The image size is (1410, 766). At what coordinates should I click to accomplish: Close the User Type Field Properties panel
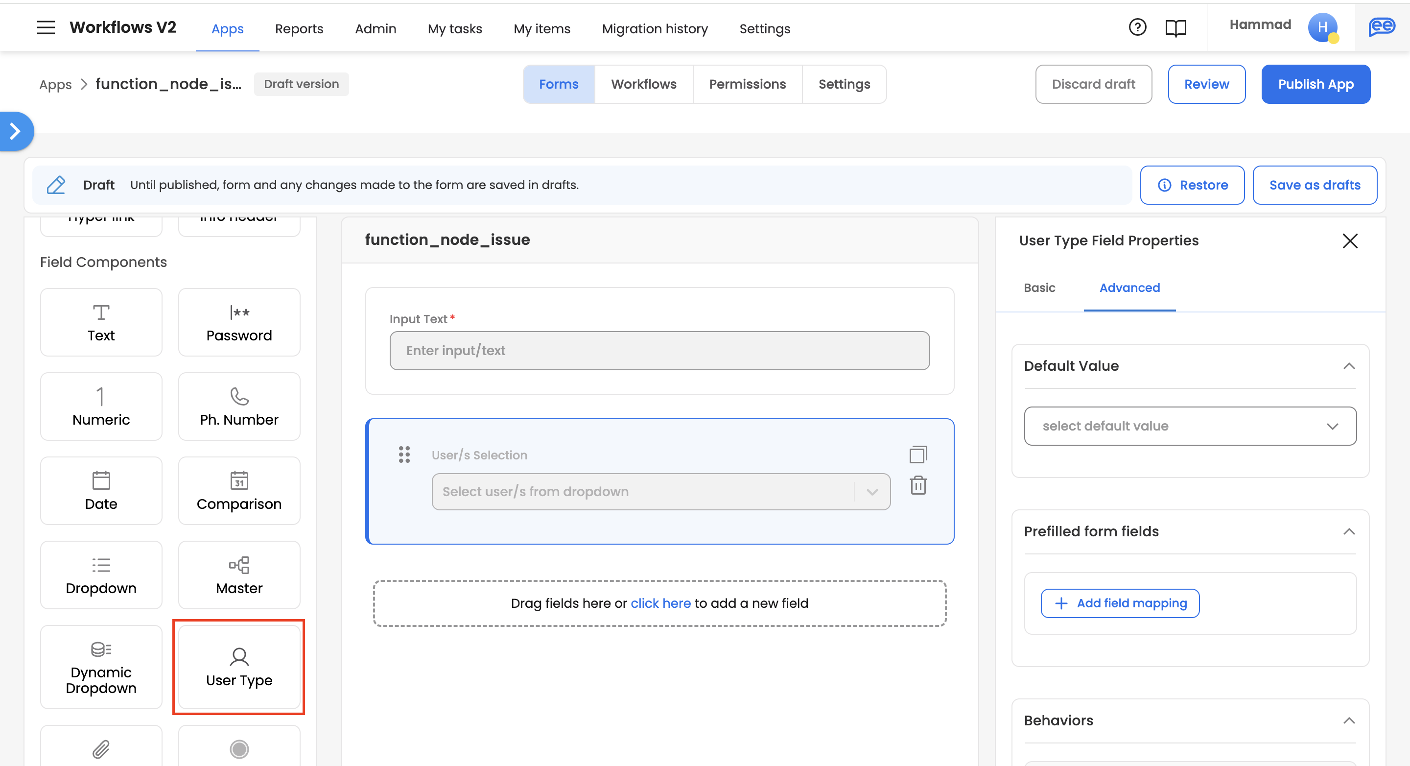click(1349, 241)
